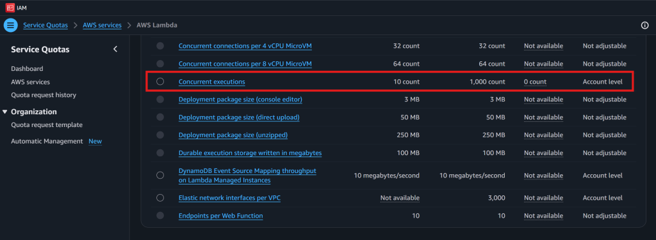Click 3,000 default value
656x240 pixels.
497,198
